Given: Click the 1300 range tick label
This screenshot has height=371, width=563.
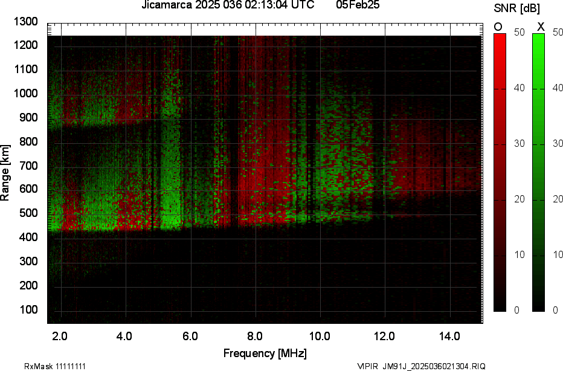Looking at the screenshot, I should coord(26,22).
